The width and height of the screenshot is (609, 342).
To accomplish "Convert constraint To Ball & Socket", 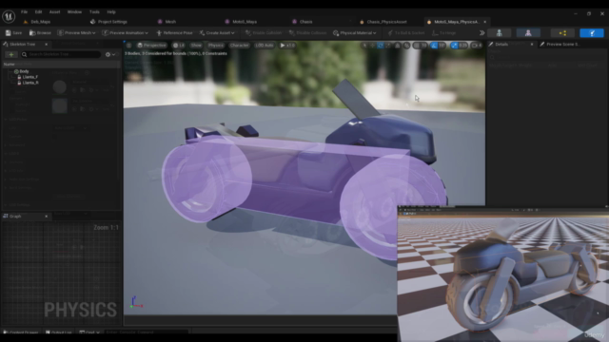I will 406,33.
